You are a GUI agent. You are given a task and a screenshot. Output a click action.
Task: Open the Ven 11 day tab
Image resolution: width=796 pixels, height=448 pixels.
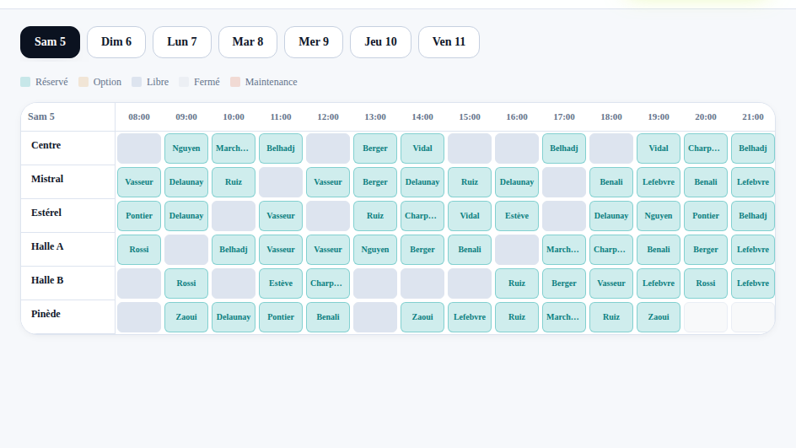click(x=449, y=42)
